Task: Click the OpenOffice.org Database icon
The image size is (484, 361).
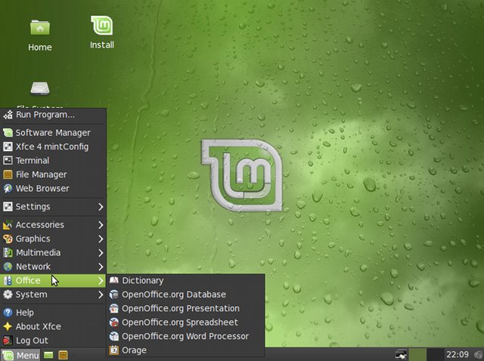Action: point(114,295)
